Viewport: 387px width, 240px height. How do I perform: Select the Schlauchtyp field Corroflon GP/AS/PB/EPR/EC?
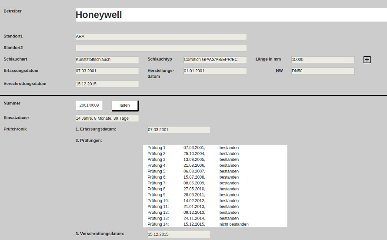coord(215,60)
